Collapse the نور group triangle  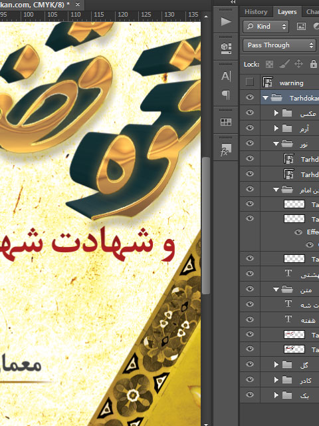click(276, 144)
